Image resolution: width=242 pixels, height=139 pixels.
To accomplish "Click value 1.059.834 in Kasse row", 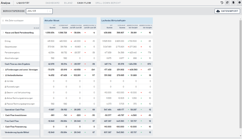I will tap(50, 33).
